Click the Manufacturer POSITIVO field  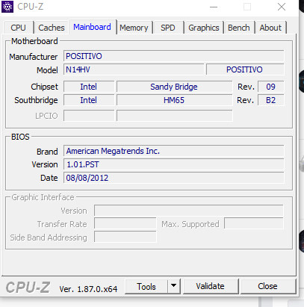(174, 56)
